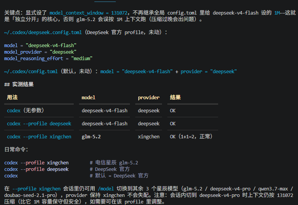Click the code line codex --profile xingchen
Viewport: 298px width, 205px height.
(36, 163)
